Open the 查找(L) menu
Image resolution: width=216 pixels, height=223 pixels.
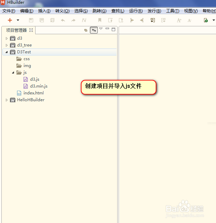pos(118,11)
